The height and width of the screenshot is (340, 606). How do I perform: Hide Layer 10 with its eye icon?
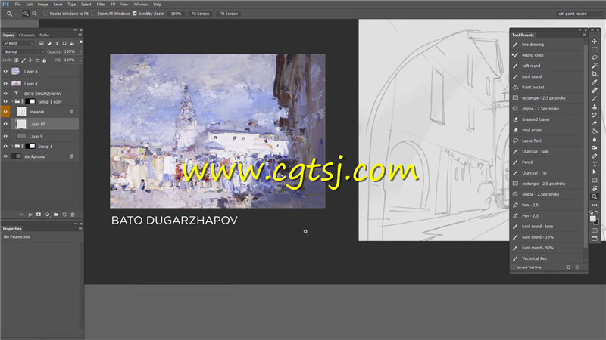pos(5,124)
